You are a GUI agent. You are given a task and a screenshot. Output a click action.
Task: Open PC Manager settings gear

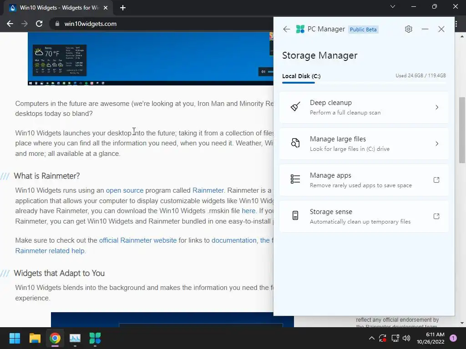click(409, 29)
